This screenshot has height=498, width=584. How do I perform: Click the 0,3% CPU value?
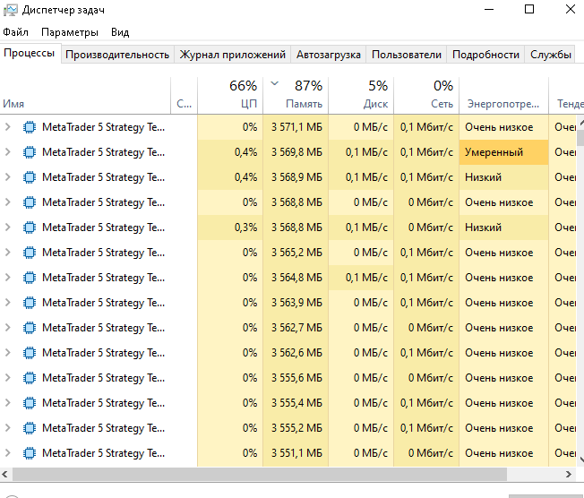[245, 228]
